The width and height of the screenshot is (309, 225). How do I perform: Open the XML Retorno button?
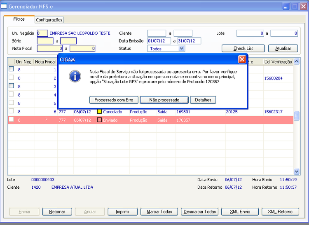click(x=280, y=211)
